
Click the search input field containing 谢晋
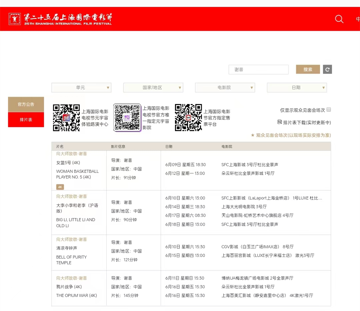259,69
